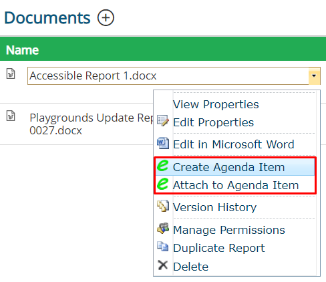Open Playgrounds Update Report 0027.docx link
This screenshot has width=326, height=282.
[92, 124]
